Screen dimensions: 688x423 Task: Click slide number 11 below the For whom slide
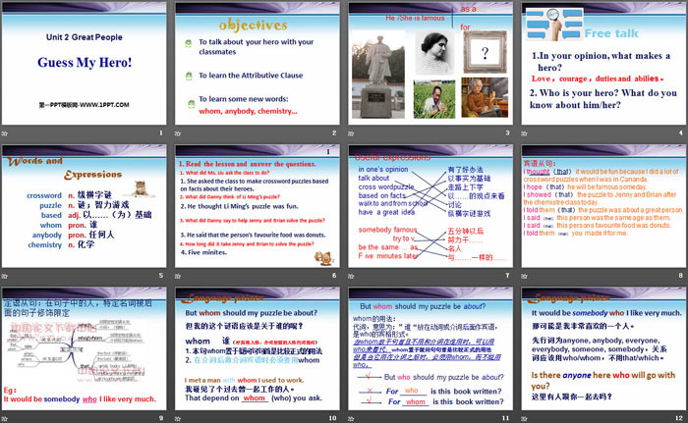pos(505,418)
